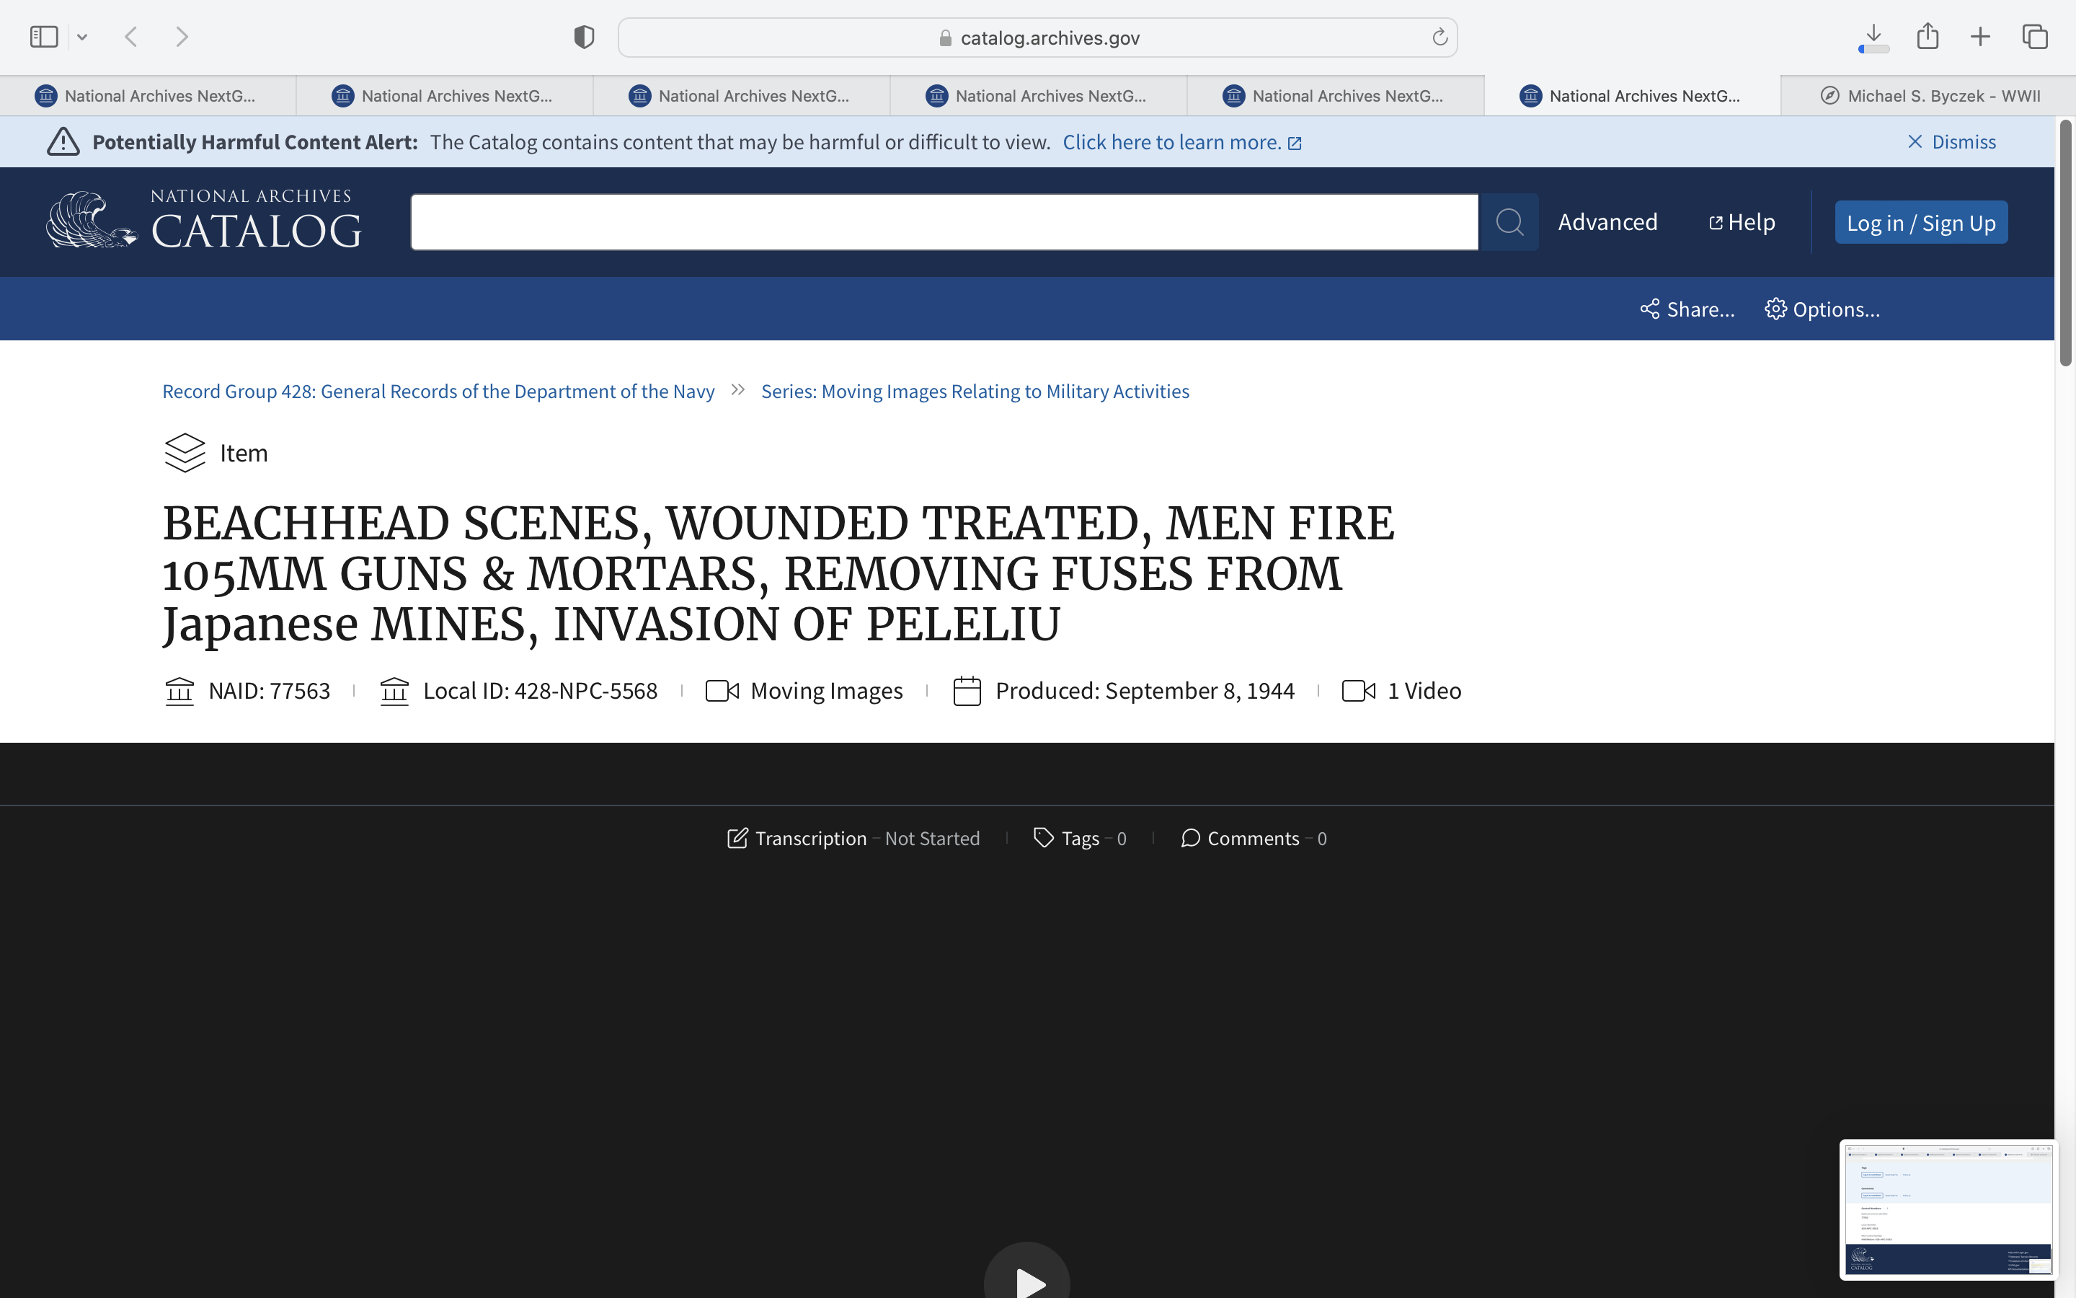Click the Safari privacy shield icon

point(584,37)
